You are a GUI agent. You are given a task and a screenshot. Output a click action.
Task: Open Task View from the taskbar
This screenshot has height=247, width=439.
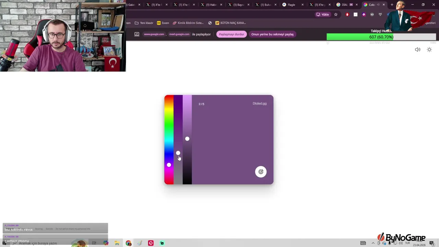tap(94, 243)
